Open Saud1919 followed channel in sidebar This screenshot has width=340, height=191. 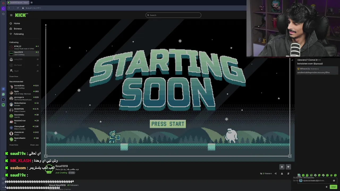[24, 53]
